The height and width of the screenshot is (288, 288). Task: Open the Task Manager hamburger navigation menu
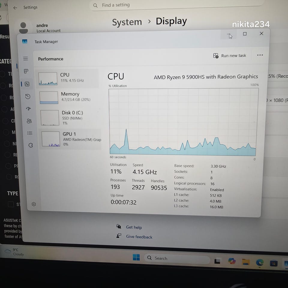click(26, 58)
